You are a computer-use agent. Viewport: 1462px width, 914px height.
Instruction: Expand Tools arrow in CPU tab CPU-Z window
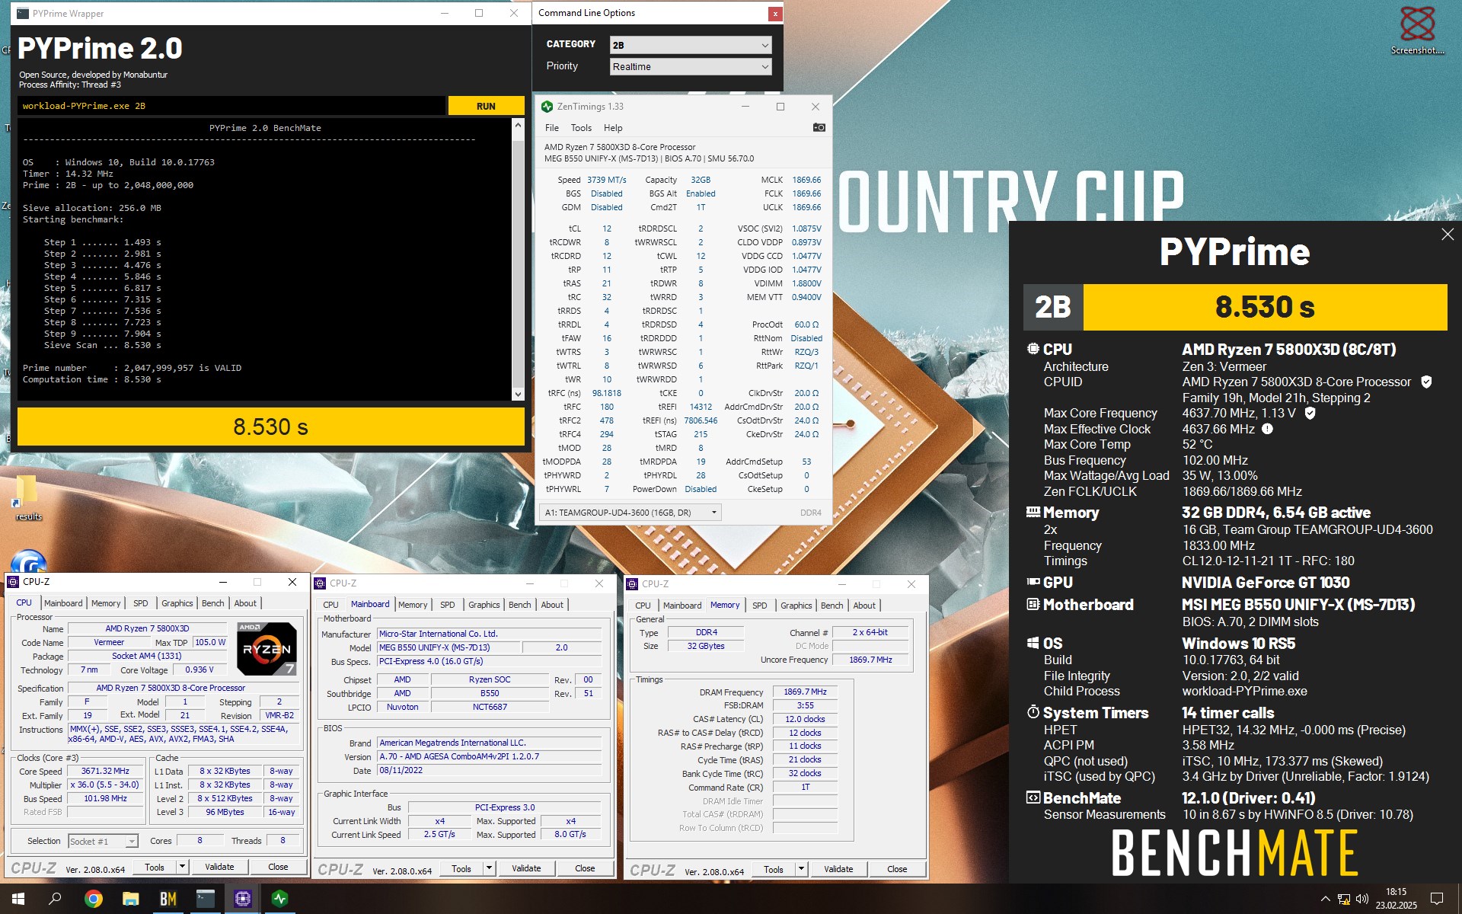[x=182, y=867]
